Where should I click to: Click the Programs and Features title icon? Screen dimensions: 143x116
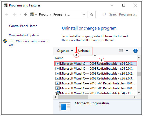point(5,5)
